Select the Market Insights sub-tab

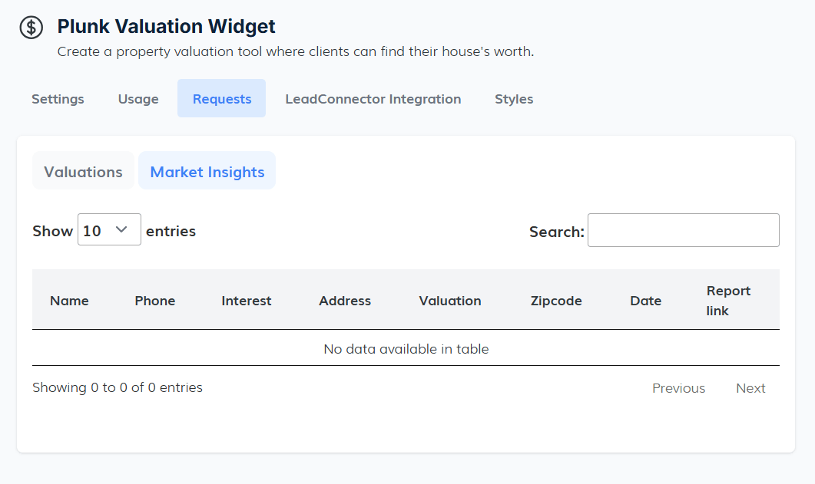tap(207, 172)
